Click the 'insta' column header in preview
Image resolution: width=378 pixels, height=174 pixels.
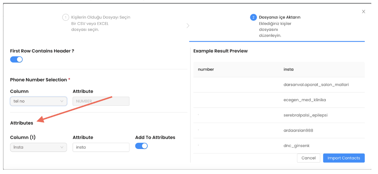pos(288,69)
